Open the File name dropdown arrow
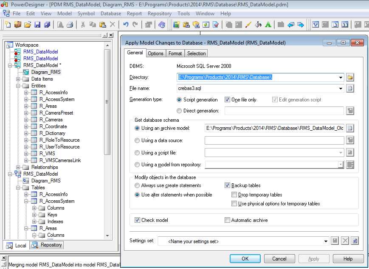Viewport: 369px width, 269px height. 341,88
